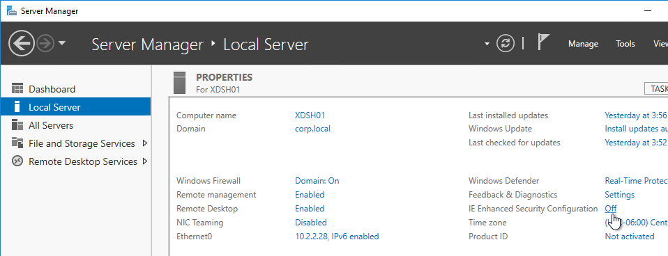Click Remote Desktop Enabled setting link
Screen dimensions: 668x256
click(310, 209)
